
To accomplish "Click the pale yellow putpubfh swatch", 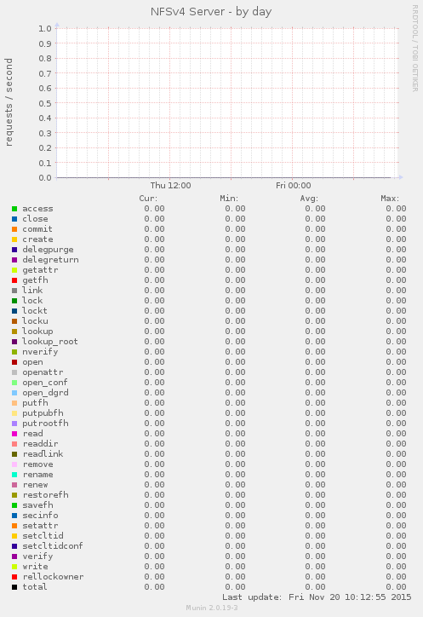I will (14, 413).
